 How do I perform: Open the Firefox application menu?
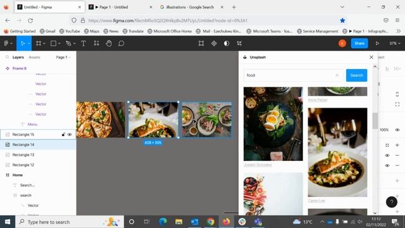(x=397, y=20)
